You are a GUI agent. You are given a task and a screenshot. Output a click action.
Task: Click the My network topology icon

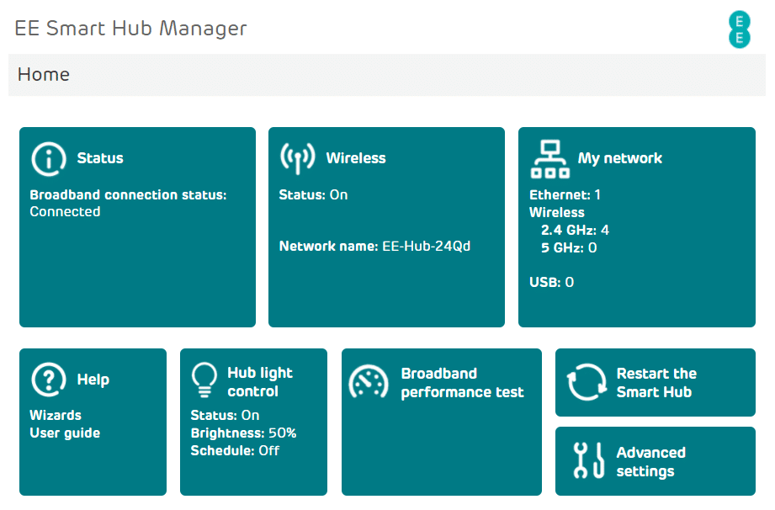(550, 157)
